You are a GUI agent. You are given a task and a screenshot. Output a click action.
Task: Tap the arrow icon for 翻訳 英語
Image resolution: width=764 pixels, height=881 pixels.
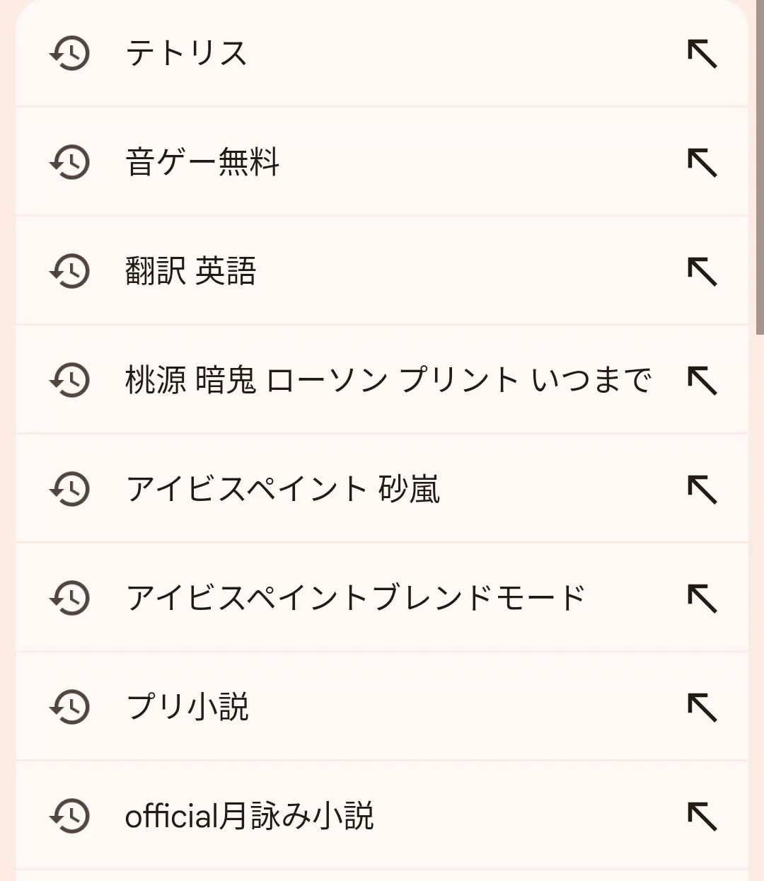[702, 272]
